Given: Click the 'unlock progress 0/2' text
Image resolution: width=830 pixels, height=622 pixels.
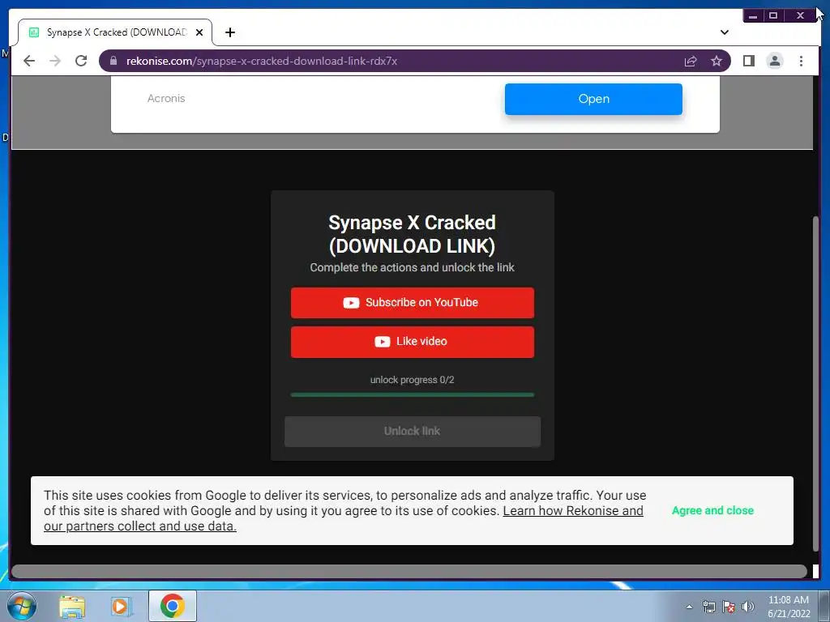Looking at the screenshot, I should coord(413,380).
